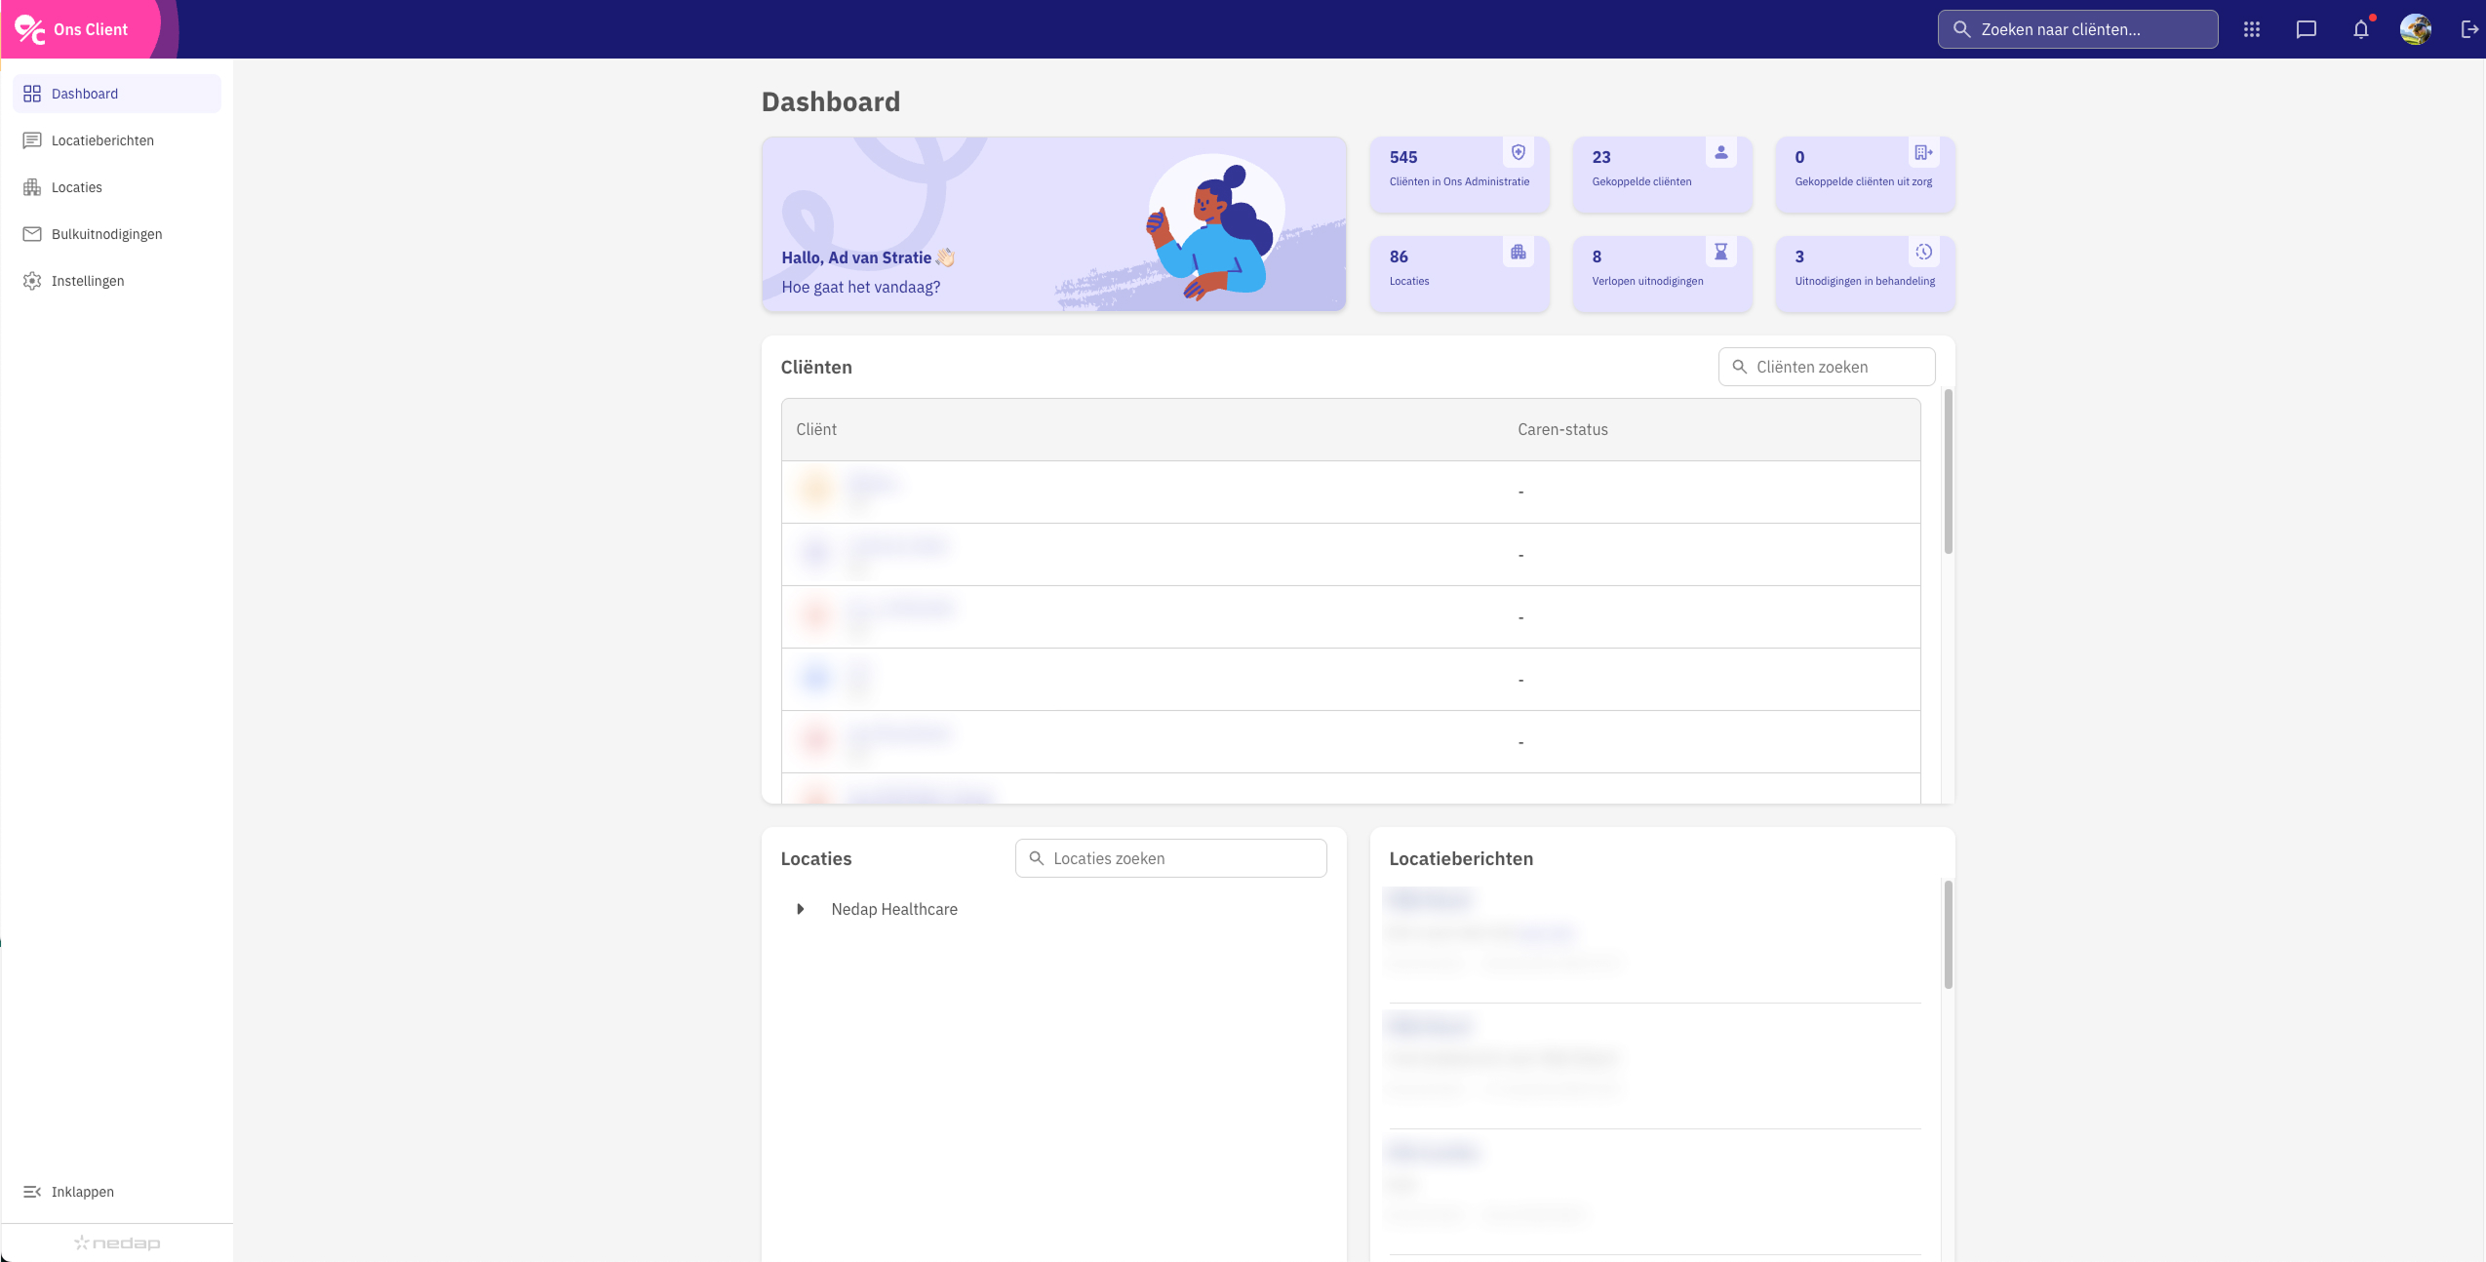2486x1262 pixels.
Task: Focus the Locaties zoeken field
Action: [1170, 858]
